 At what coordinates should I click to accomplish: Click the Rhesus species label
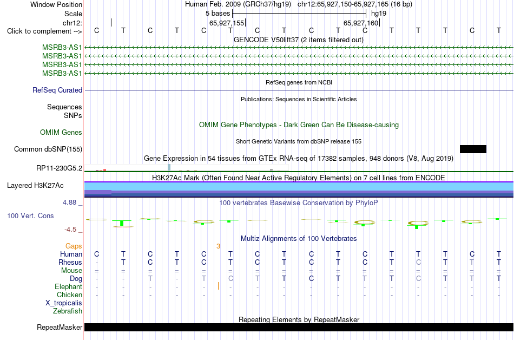70,262
